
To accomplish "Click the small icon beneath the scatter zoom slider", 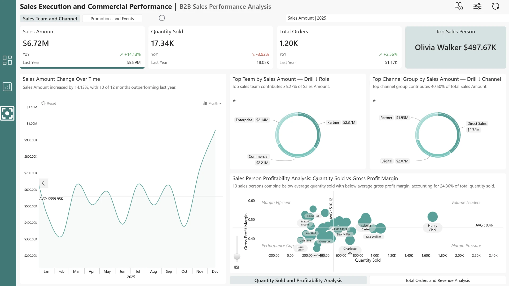I will click(x=237, y=267).
